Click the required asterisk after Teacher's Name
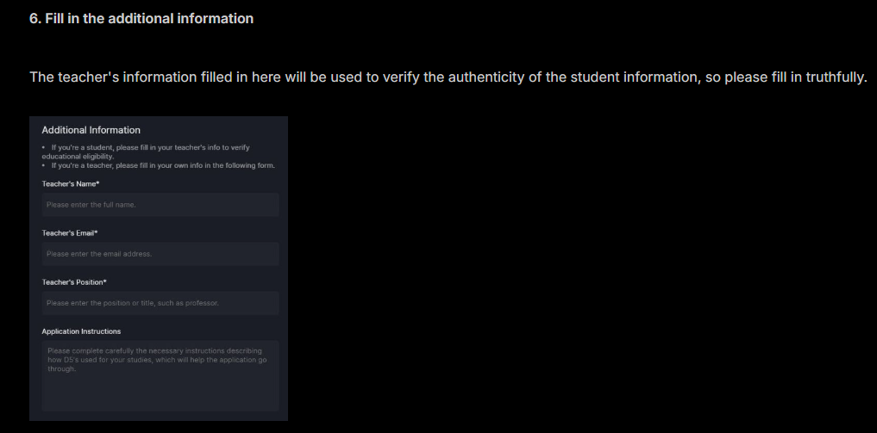Screen dimensions: 877x433 (x=98, y=183)
